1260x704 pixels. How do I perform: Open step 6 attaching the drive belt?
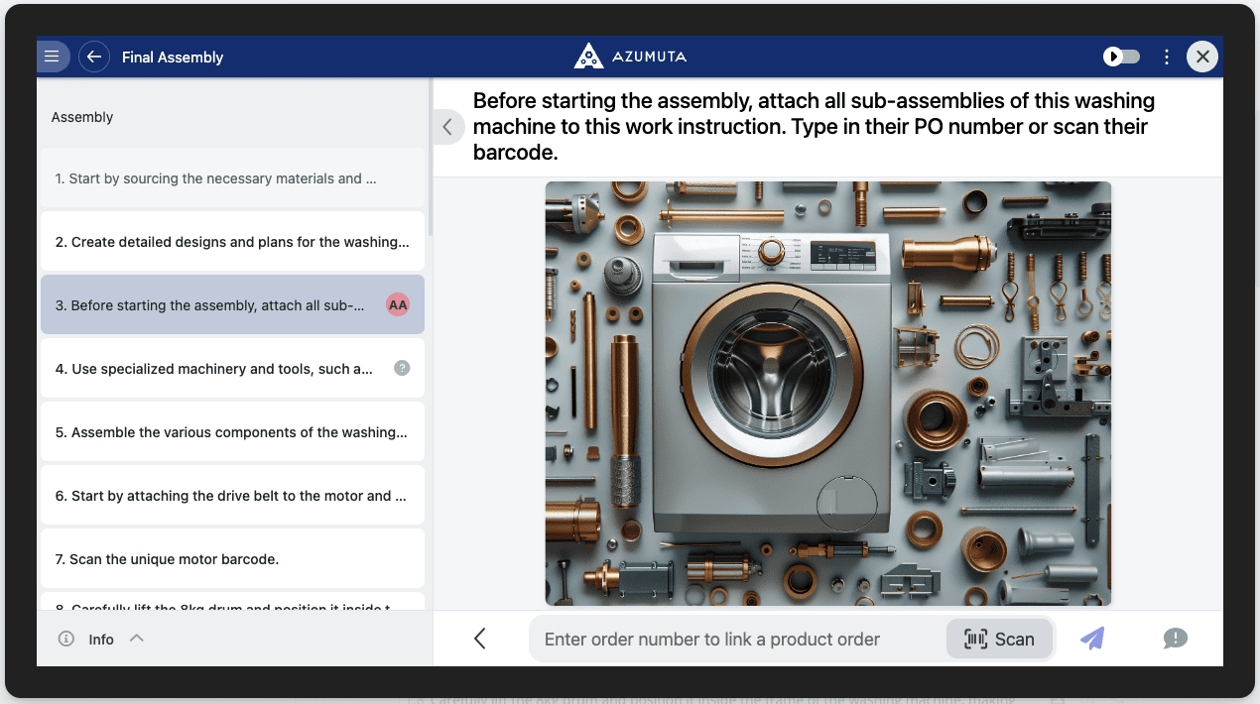click(x=230, y=496)
